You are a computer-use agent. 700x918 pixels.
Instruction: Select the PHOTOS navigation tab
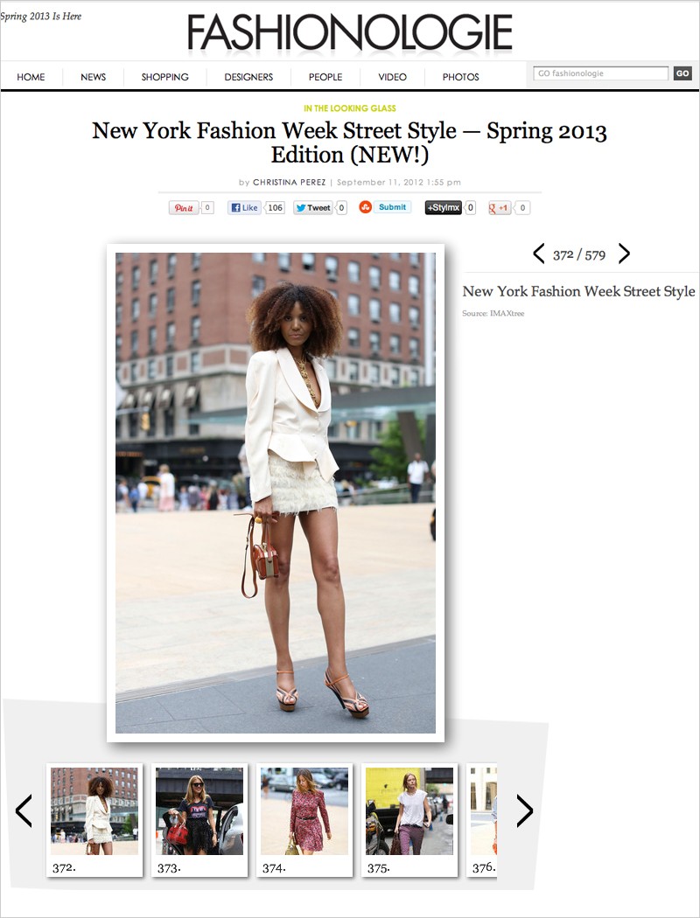pyautogui.click(x=460, y=77)
